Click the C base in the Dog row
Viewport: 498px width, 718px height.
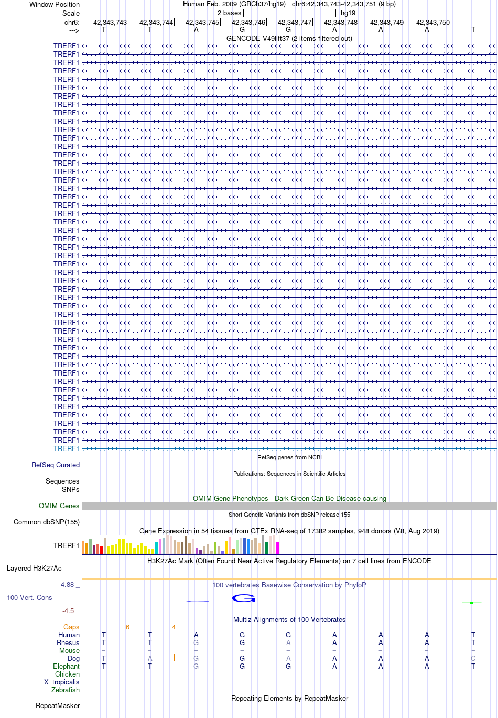tap(473, 659)
